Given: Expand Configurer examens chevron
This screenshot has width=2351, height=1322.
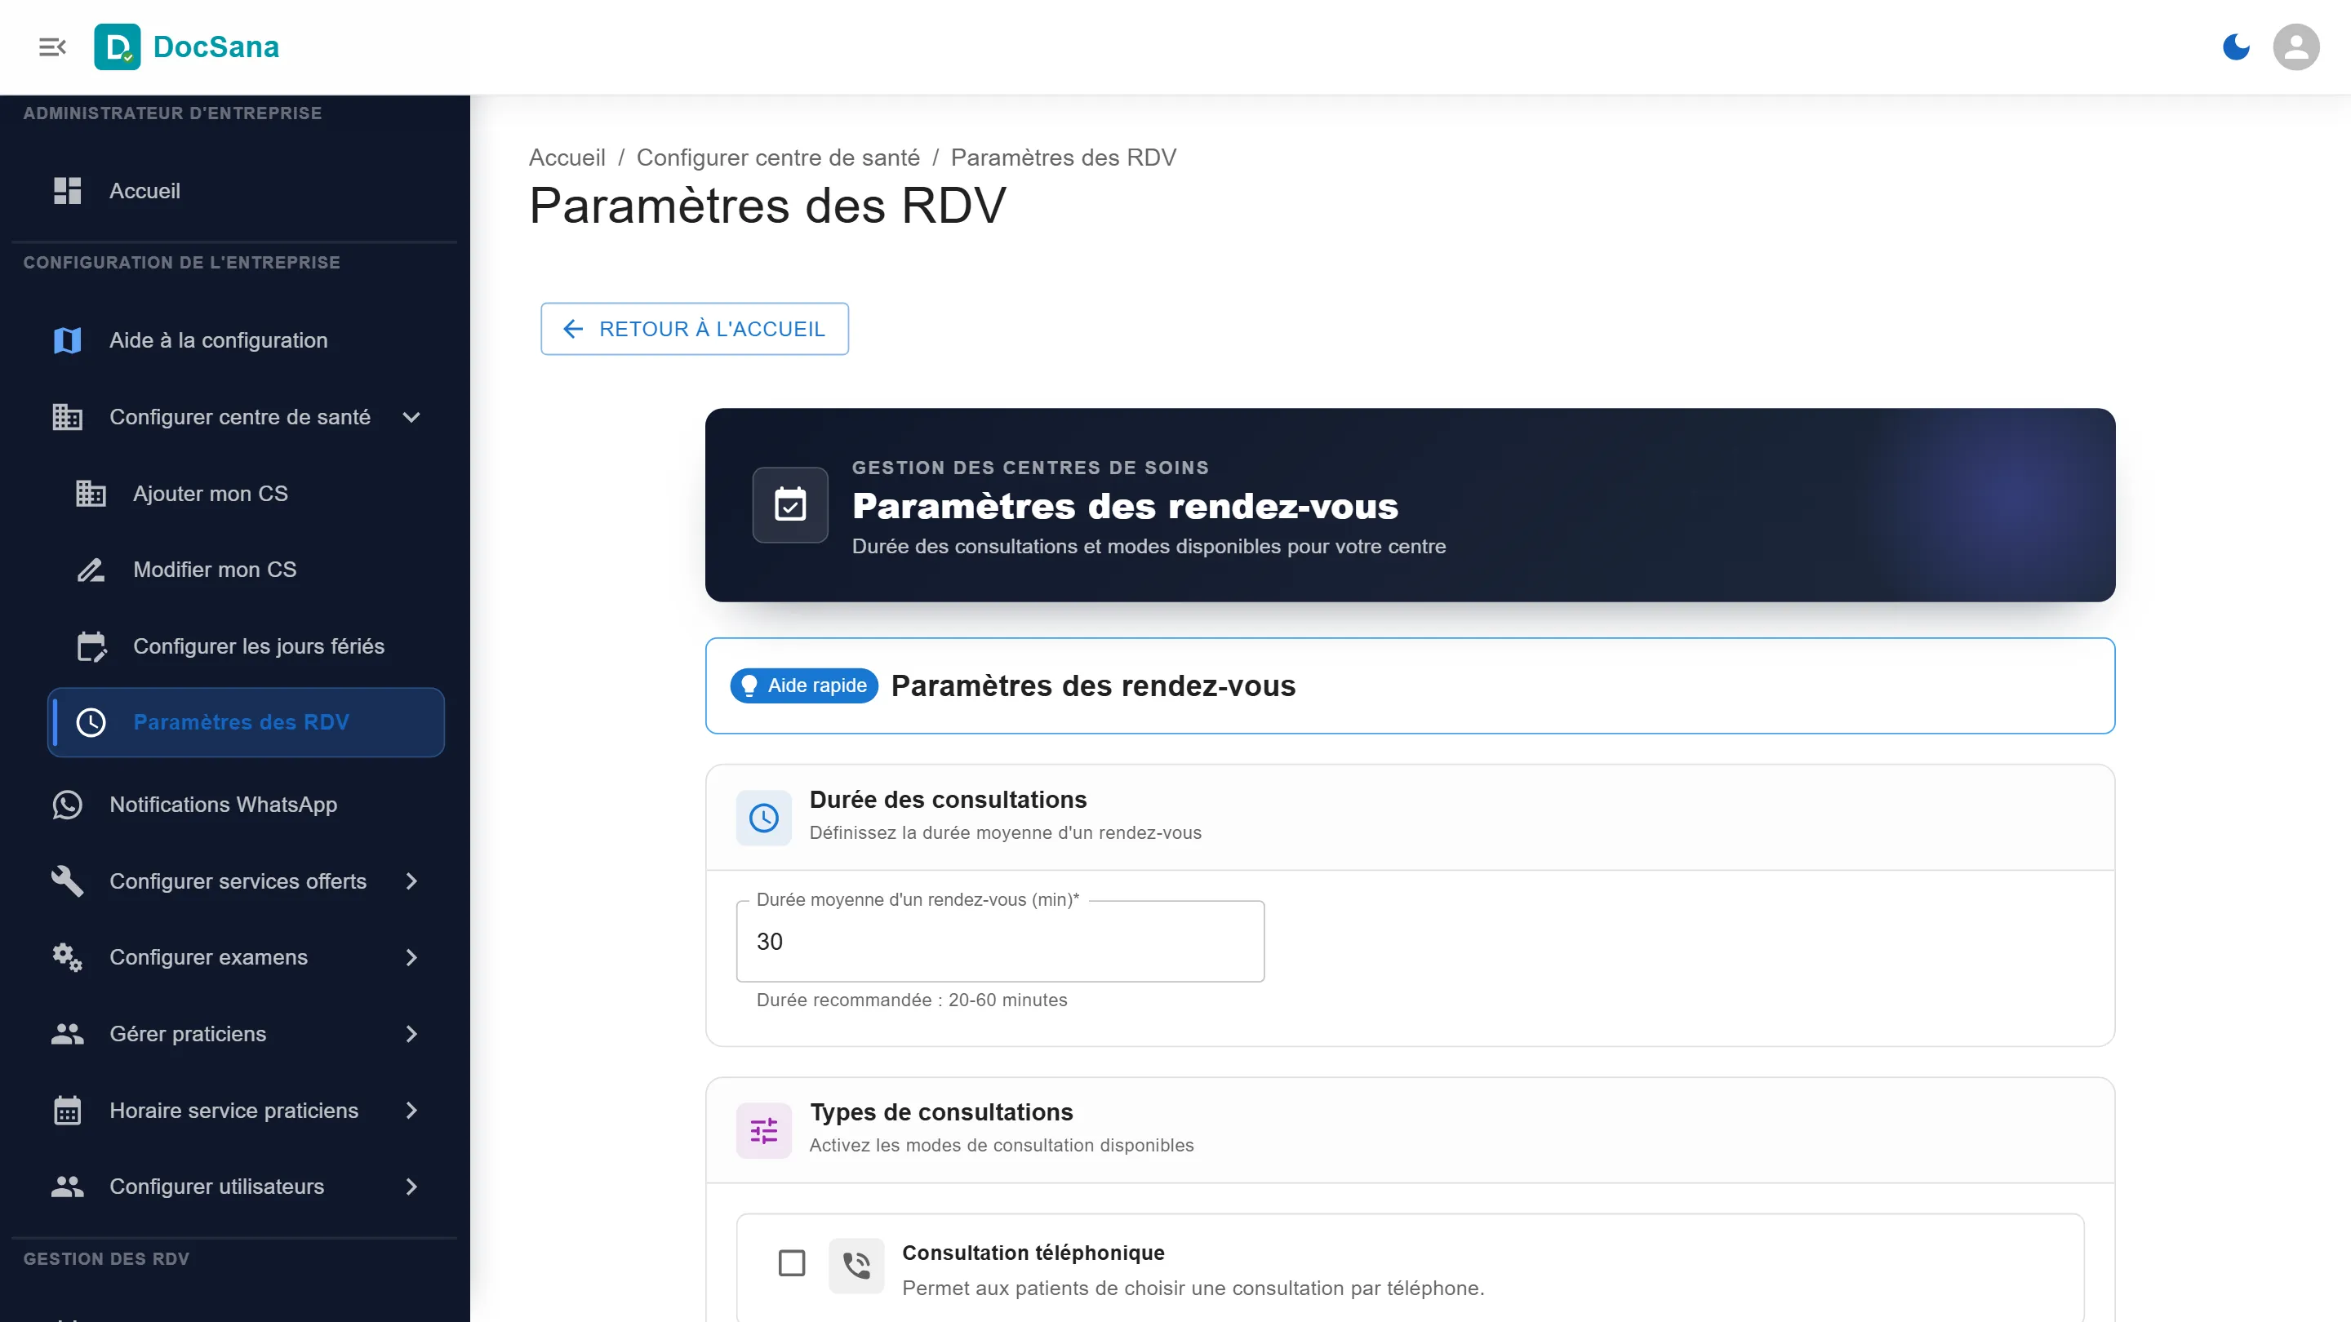Looking at the screenshot, I should 411,957.
